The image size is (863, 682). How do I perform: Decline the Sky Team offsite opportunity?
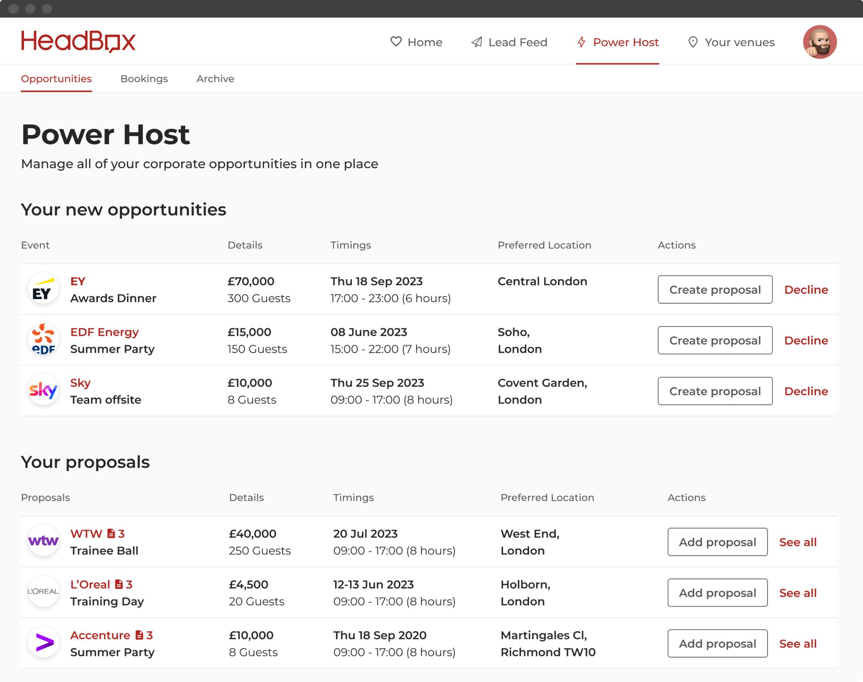pos(806,391)
